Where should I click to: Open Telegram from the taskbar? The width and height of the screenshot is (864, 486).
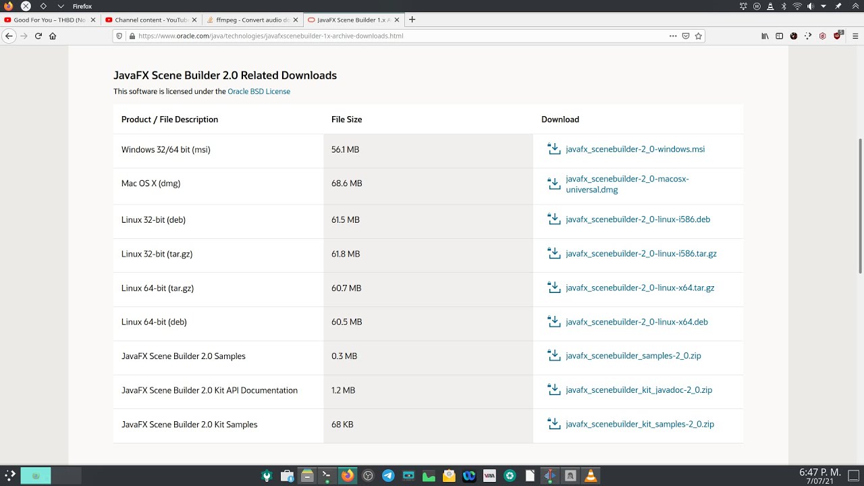click(388, 476)
